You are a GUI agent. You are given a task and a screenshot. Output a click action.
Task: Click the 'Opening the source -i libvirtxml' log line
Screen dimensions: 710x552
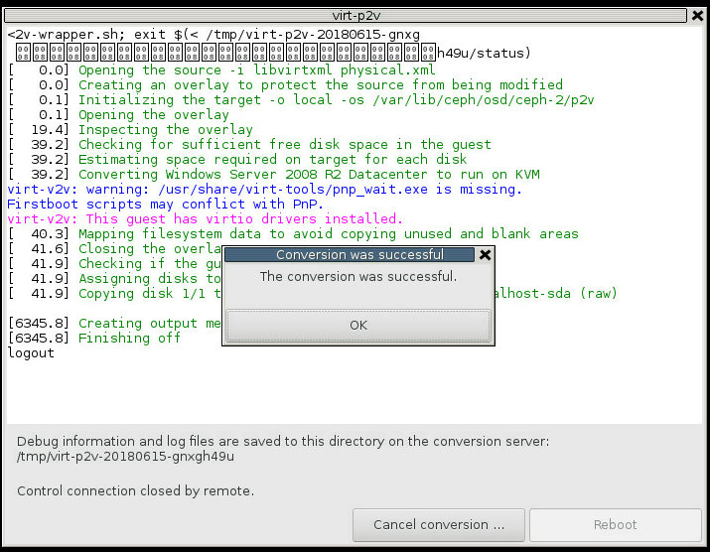tap(221, 69)
